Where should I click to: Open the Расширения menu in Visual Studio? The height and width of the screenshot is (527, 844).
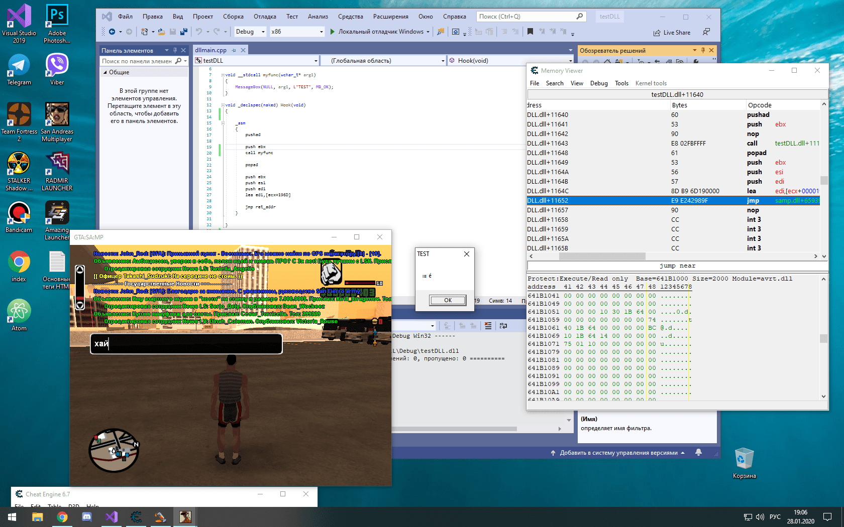[x=390, y=17]
